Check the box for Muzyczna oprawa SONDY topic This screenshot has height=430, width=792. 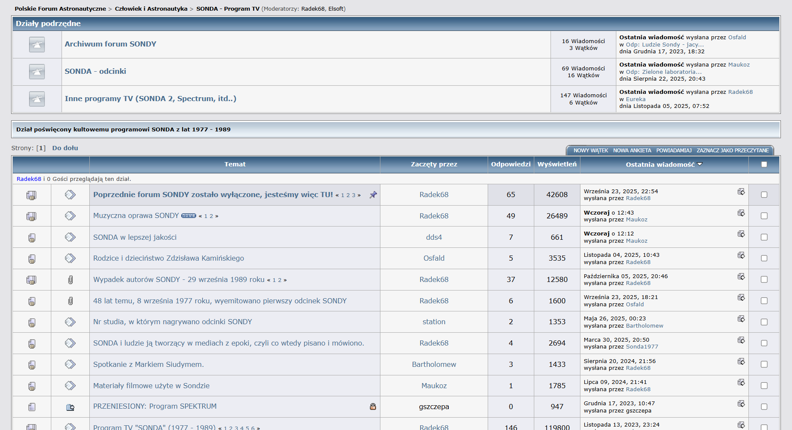764,216
